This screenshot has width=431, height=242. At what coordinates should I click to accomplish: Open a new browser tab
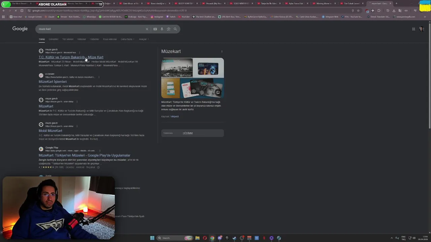(x=396, y=3)
